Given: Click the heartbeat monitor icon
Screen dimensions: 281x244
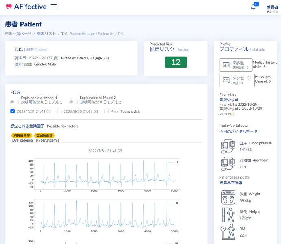Looking at the screenshot, I should (x=228, y=163).
